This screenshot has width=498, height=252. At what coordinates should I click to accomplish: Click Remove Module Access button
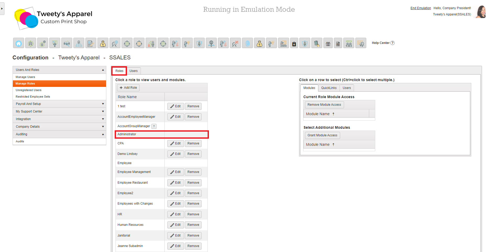pos(324,105)
